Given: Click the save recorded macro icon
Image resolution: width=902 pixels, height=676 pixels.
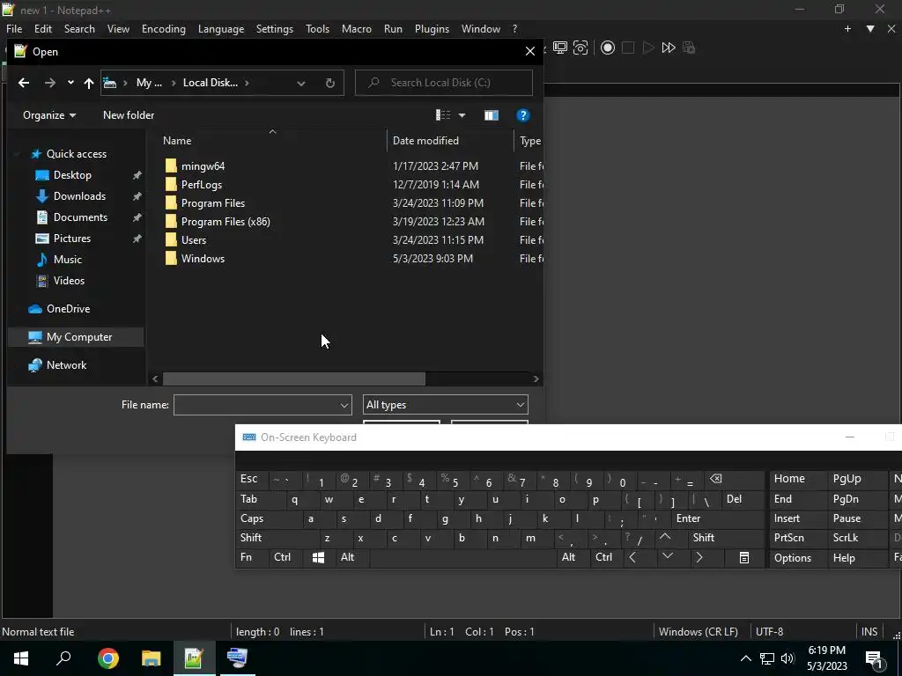Looking at the screenshot, I should pyautogui.click(x=689, y=48).
